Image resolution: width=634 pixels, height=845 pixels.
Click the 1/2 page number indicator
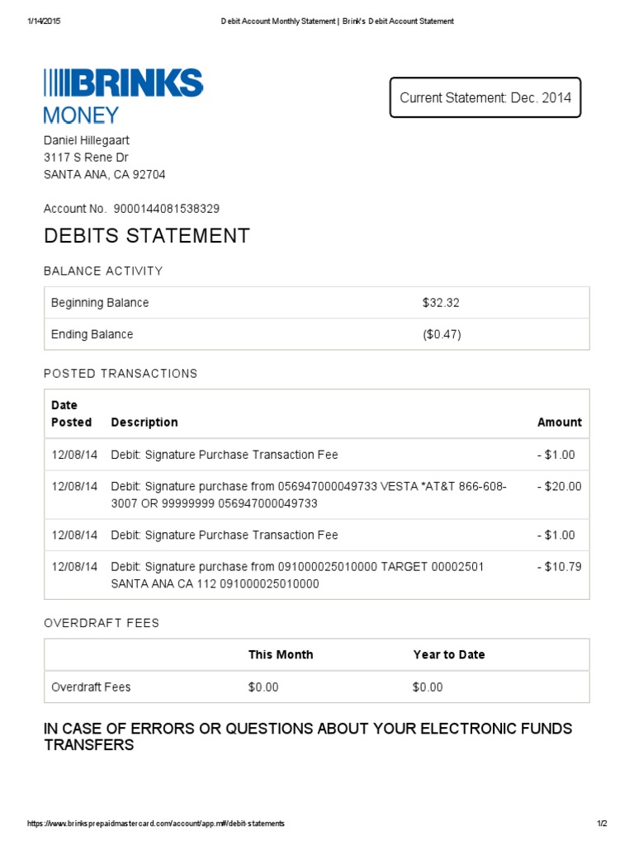pos(602,824)
